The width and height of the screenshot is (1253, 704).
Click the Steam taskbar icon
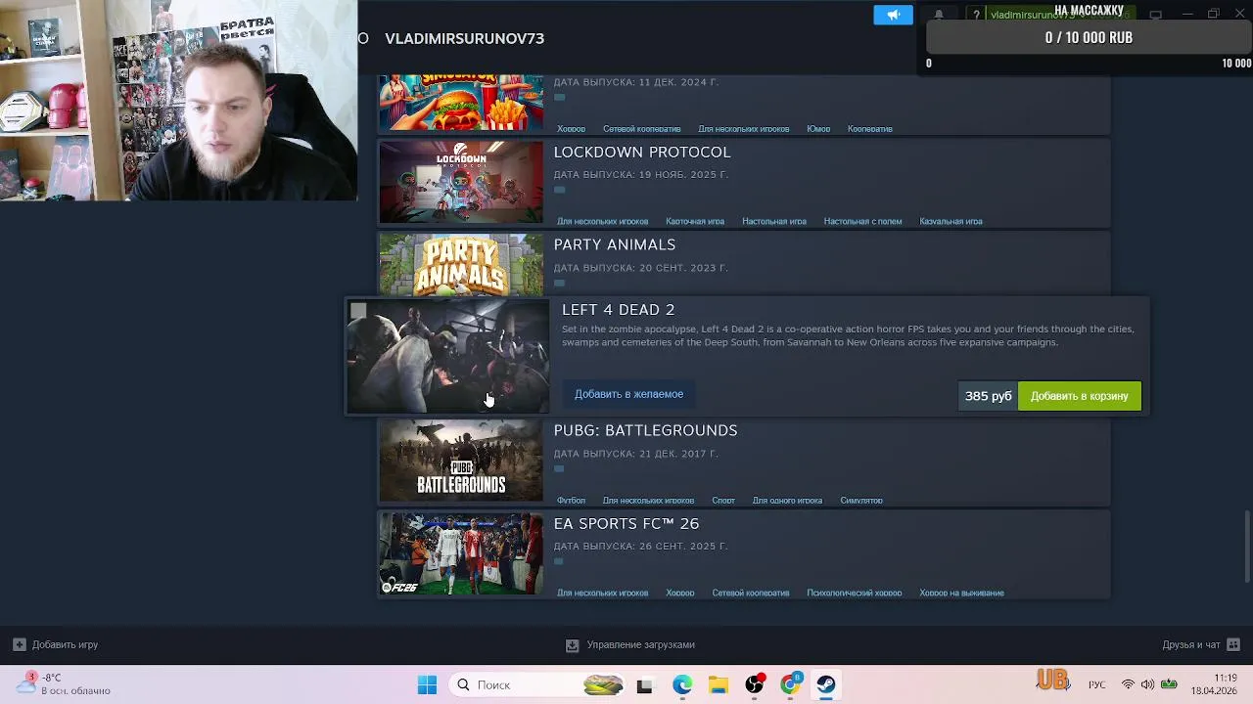[826, 685]
